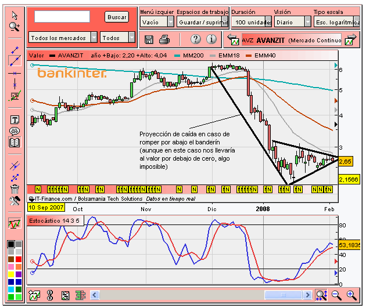Open the hammer and wrench settings
Viewport: 366px width, 308px height.
point(15,201)
